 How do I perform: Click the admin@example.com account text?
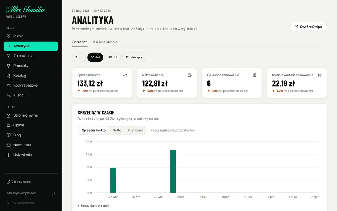(x=21, y=193)
